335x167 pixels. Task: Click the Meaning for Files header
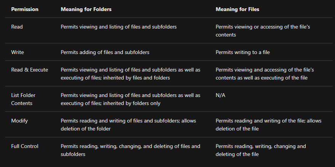(238, 9)
